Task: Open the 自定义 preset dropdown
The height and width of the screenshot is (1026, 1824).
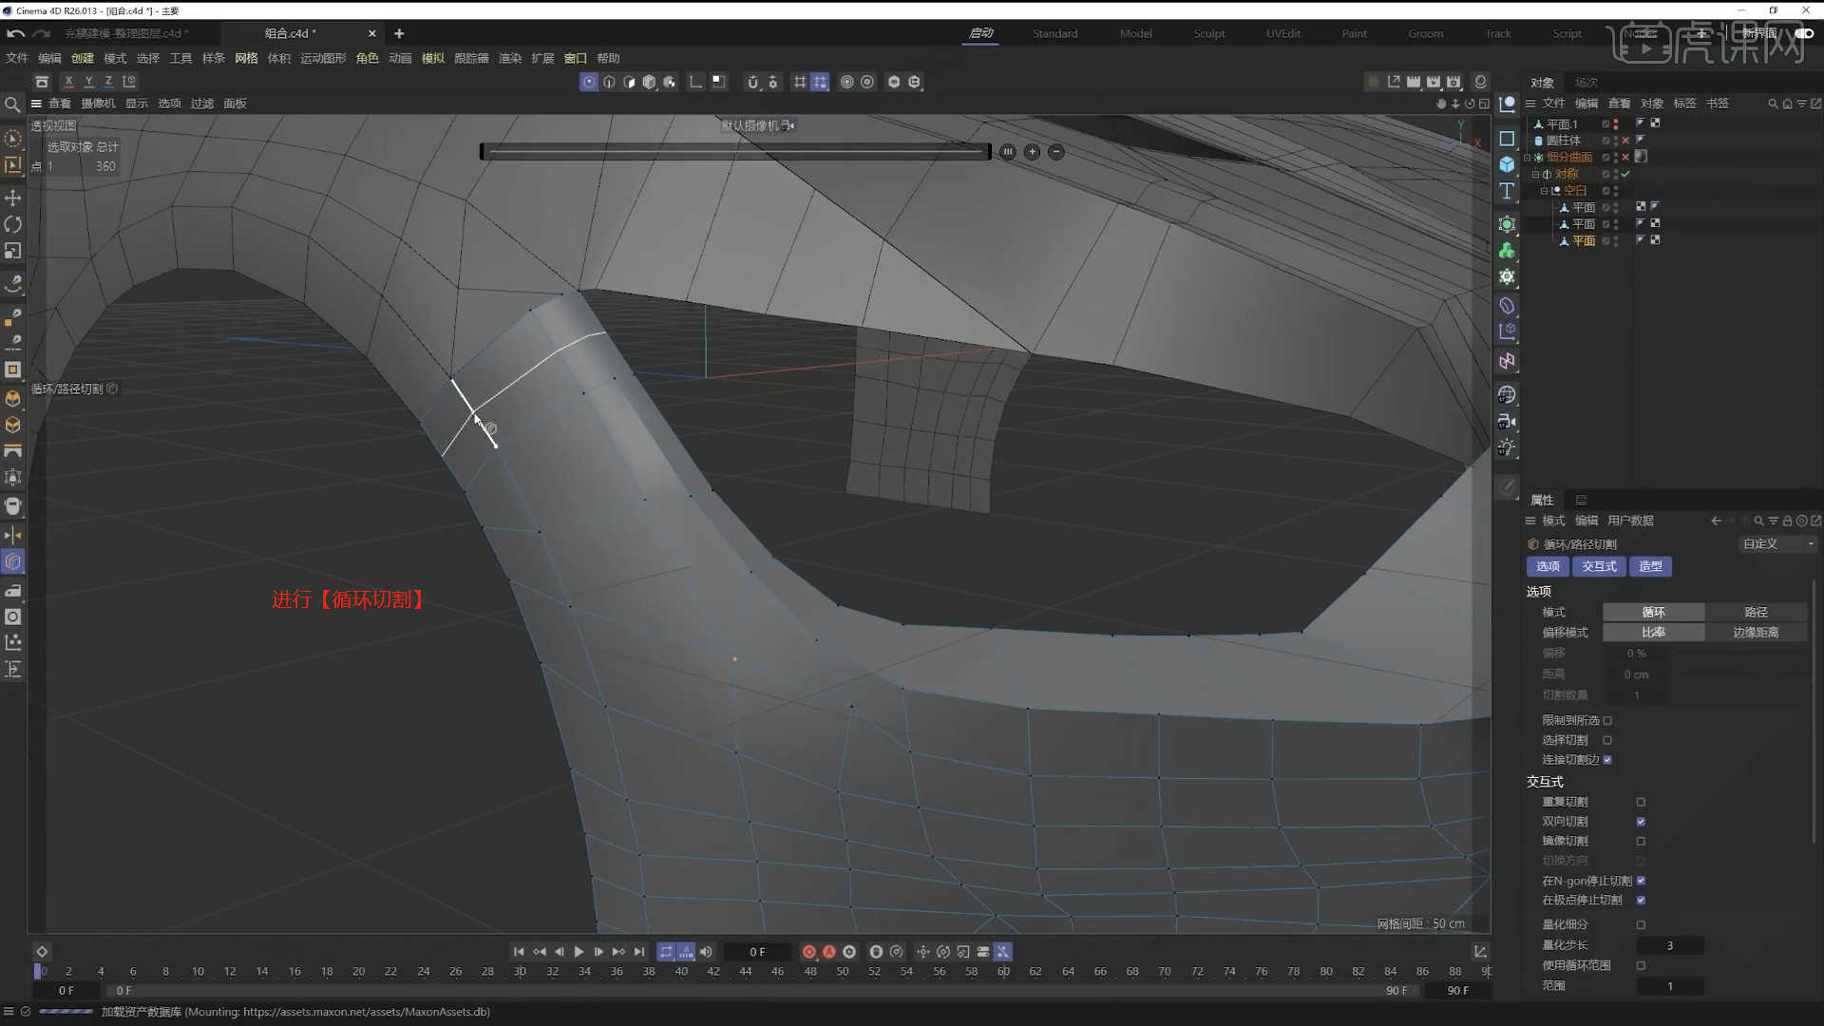Action: pyautogui.click(x=1777, y=544)
